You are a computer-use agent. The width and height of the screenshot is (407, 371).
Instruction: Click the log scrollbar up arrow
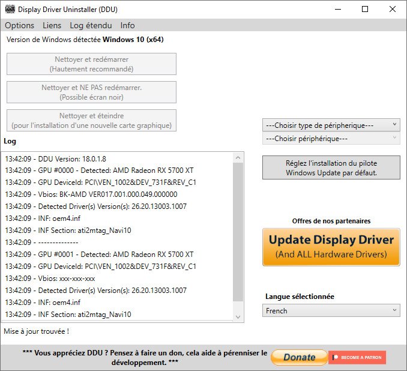click(238, 158)
